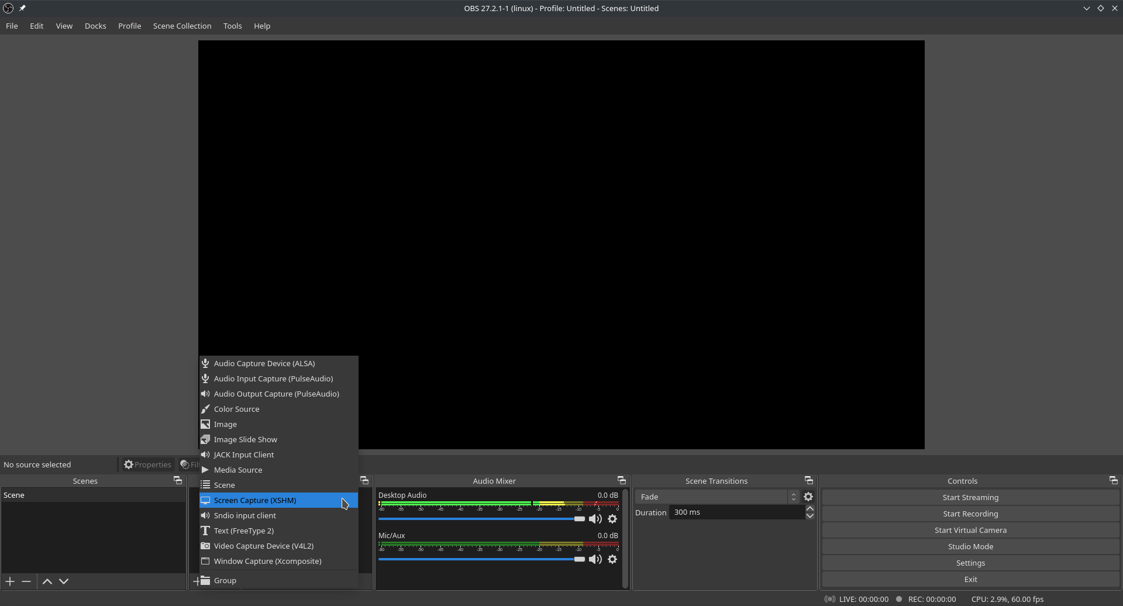Click the black preview canvas

[561, 245]
